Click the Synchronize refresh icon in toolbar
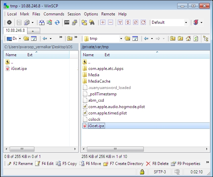213x177 pixels. coord(57,22)
